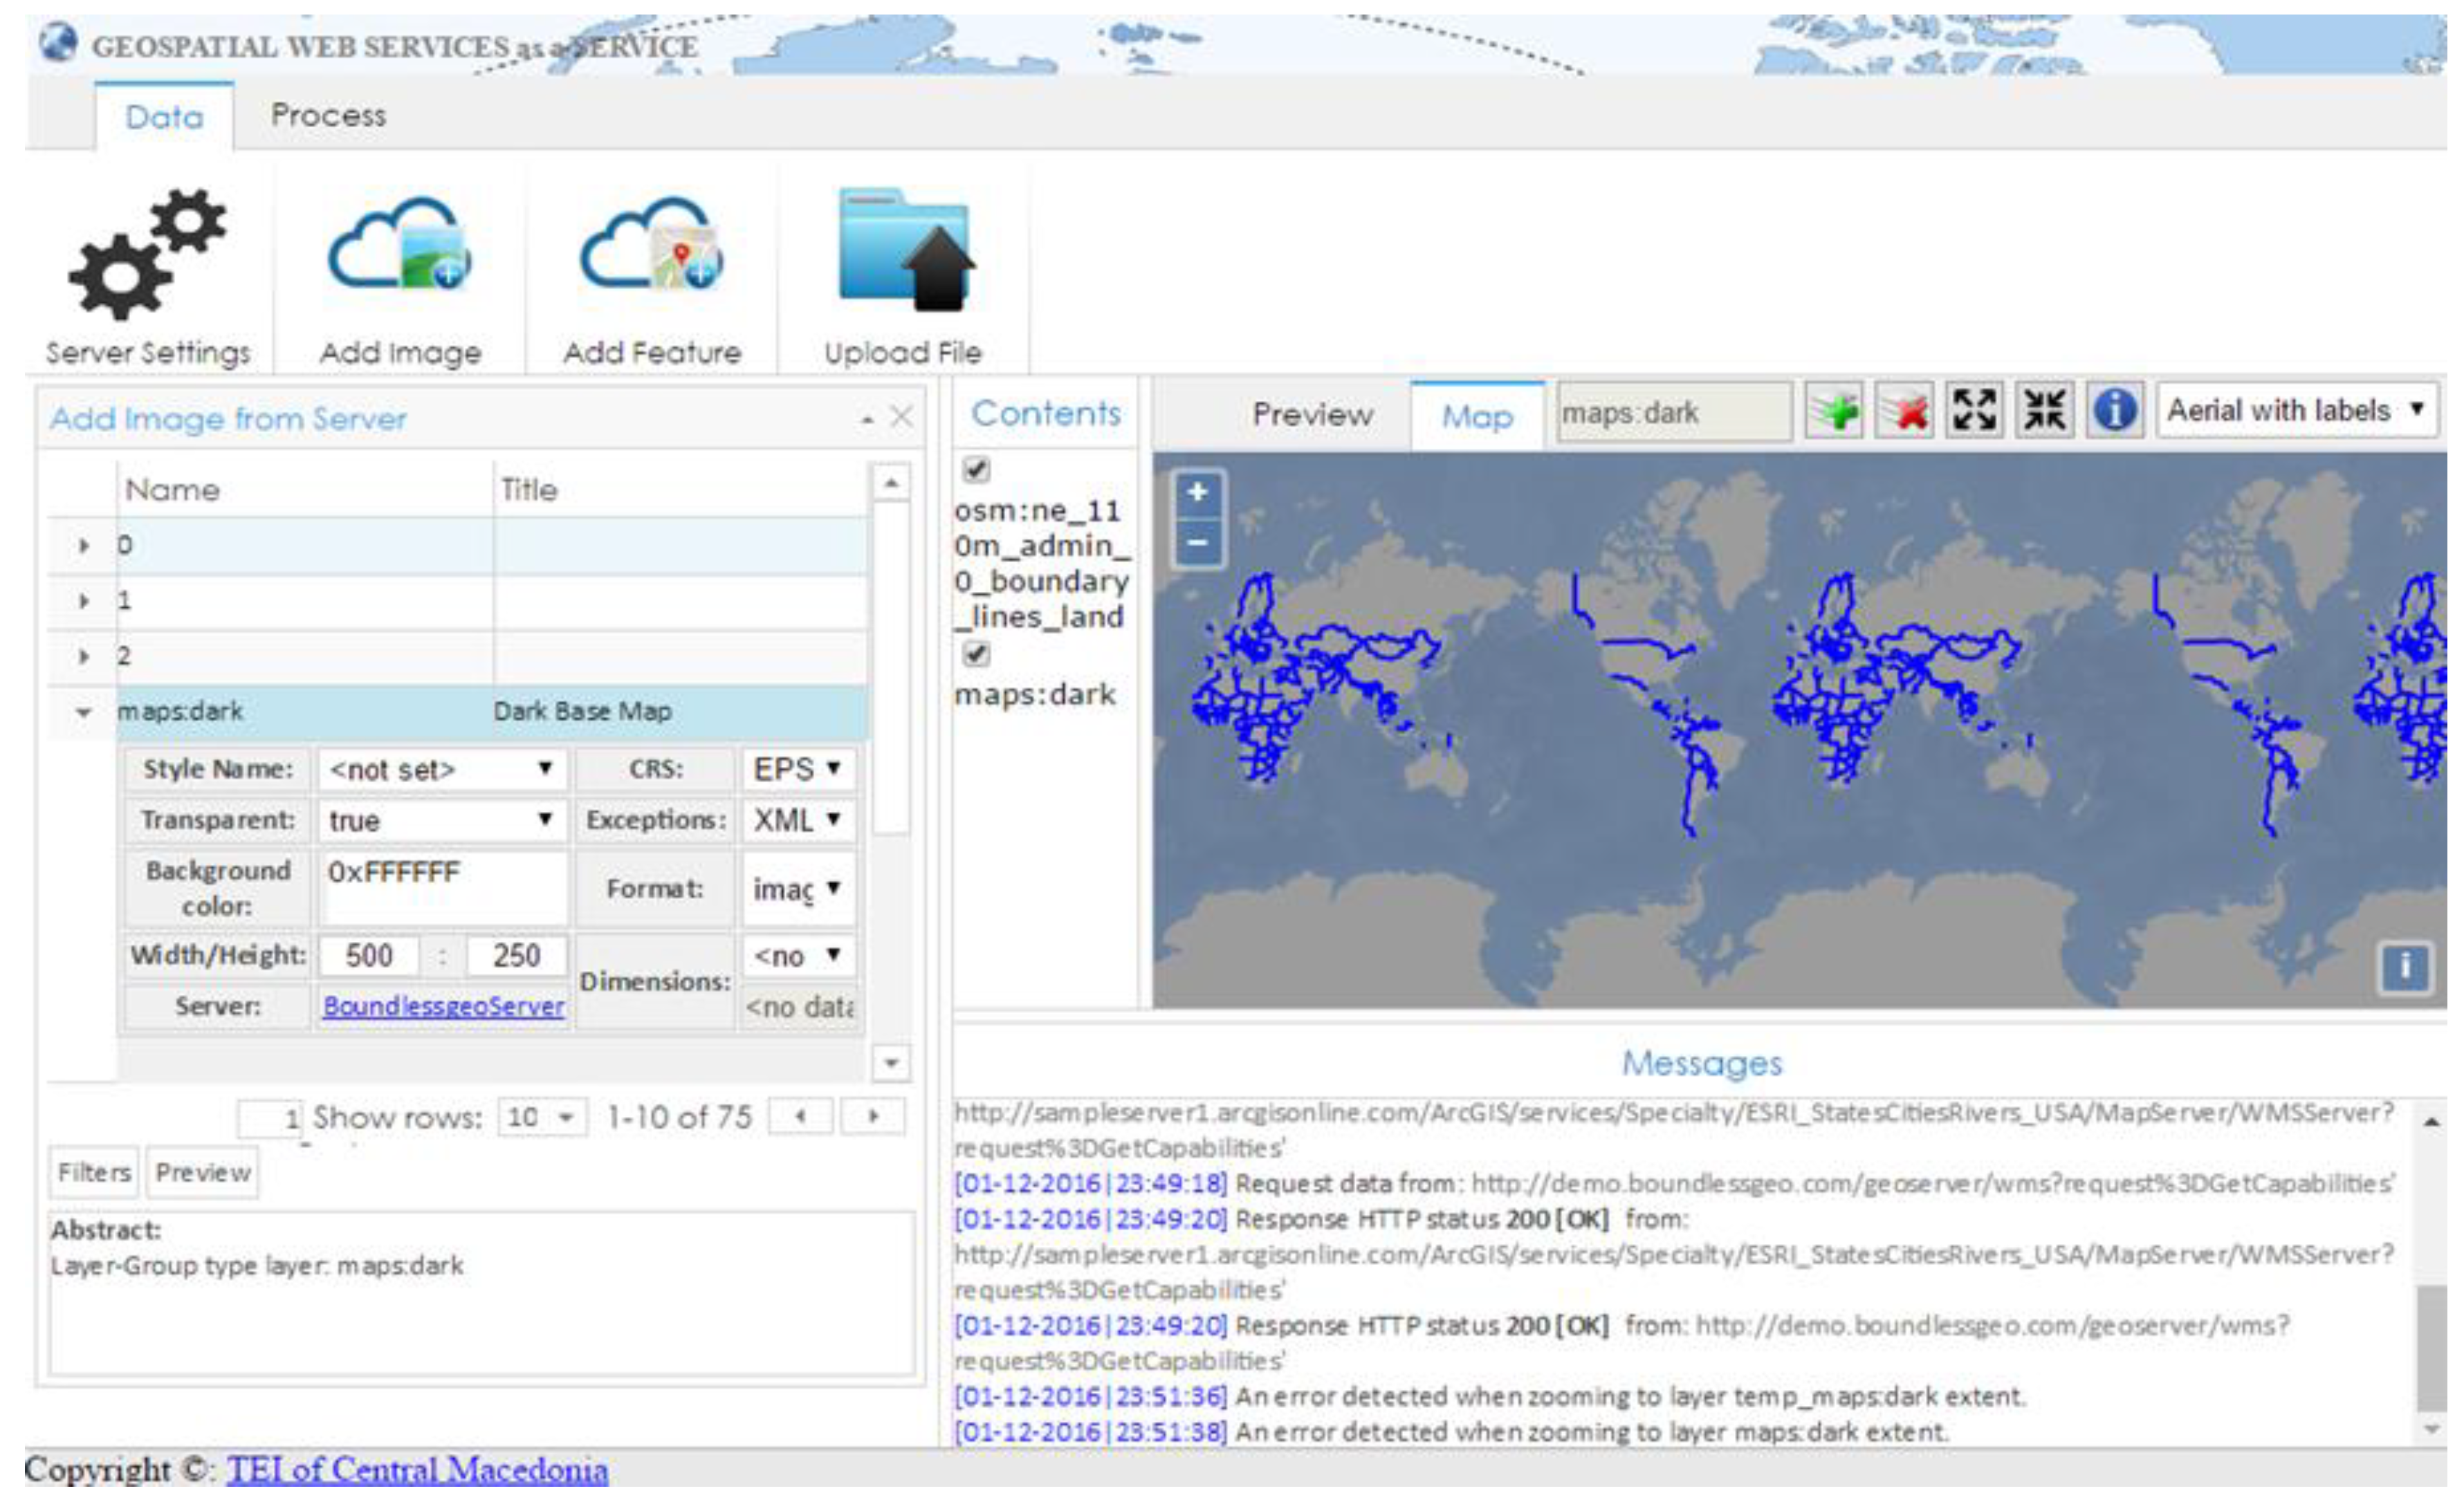Screen dimensions: 2464x1511
Task: Collapse the maps:dark row expander
Action: click(x=84, y=712)
